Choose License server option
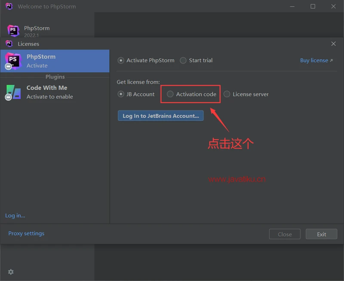The height and width of the screenshot is (281, 344). [227, 94]
